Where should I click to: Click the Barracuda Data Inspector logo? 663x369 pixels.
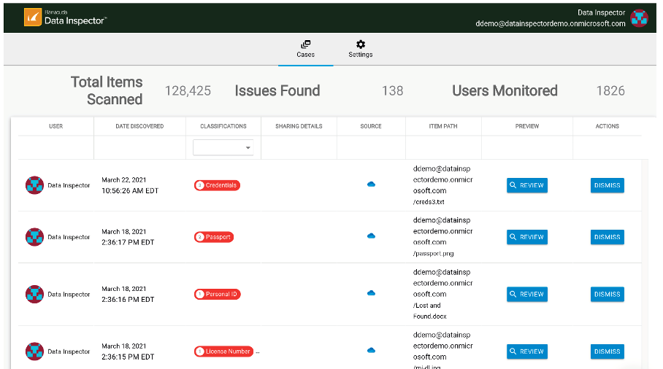tap(65, 18)
